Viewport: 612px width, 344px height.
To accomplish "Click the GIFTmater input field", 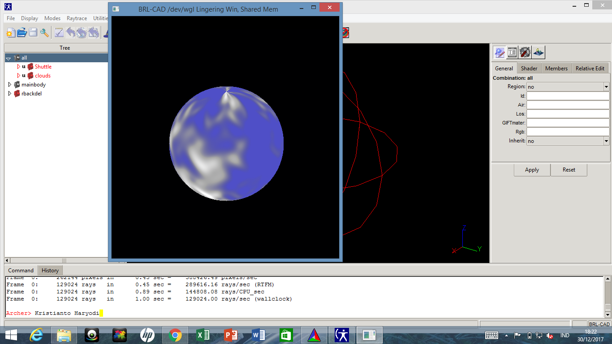I will 568,123.
